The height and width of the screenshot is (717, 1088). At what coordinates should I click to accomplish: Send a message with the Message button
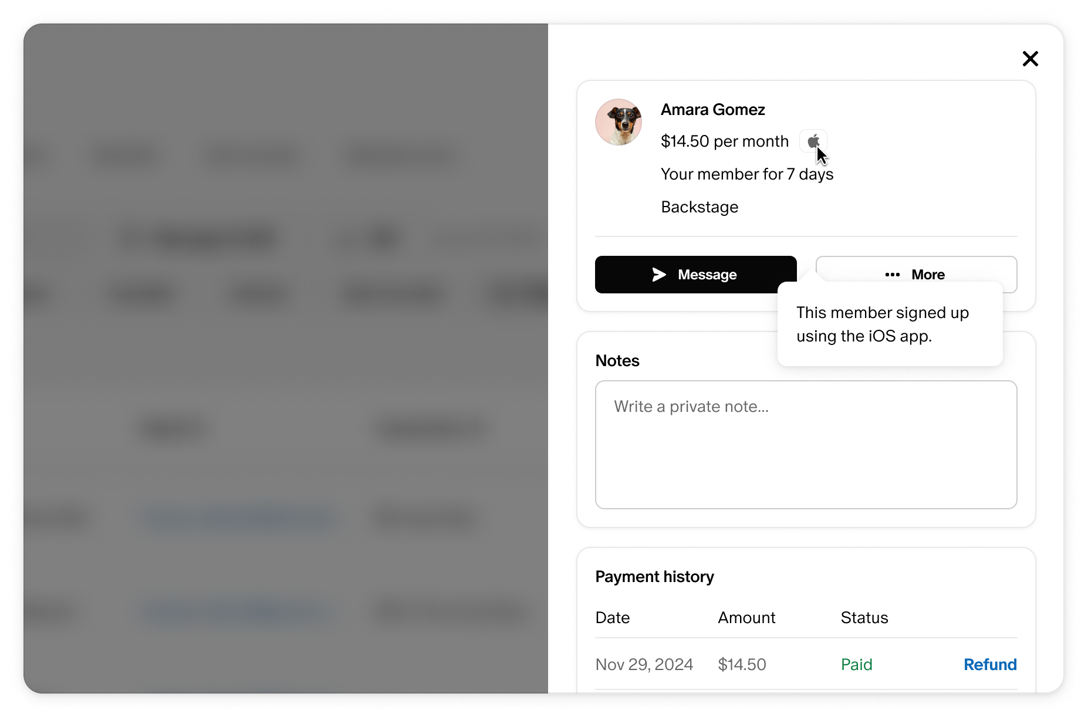click(x=695, y=275)
